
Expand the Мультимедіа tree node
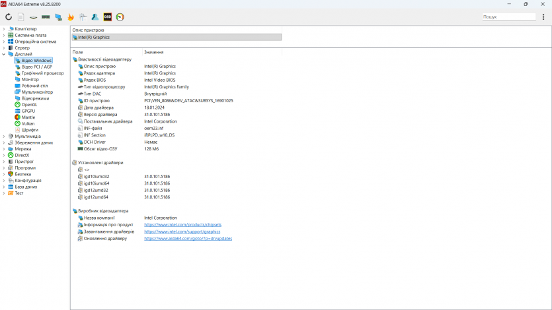3,136
